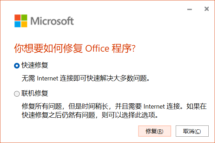Click the line 快速修复之后仍然有问题
This screenshot has width=215, height=143.
(x=56, y=115)
